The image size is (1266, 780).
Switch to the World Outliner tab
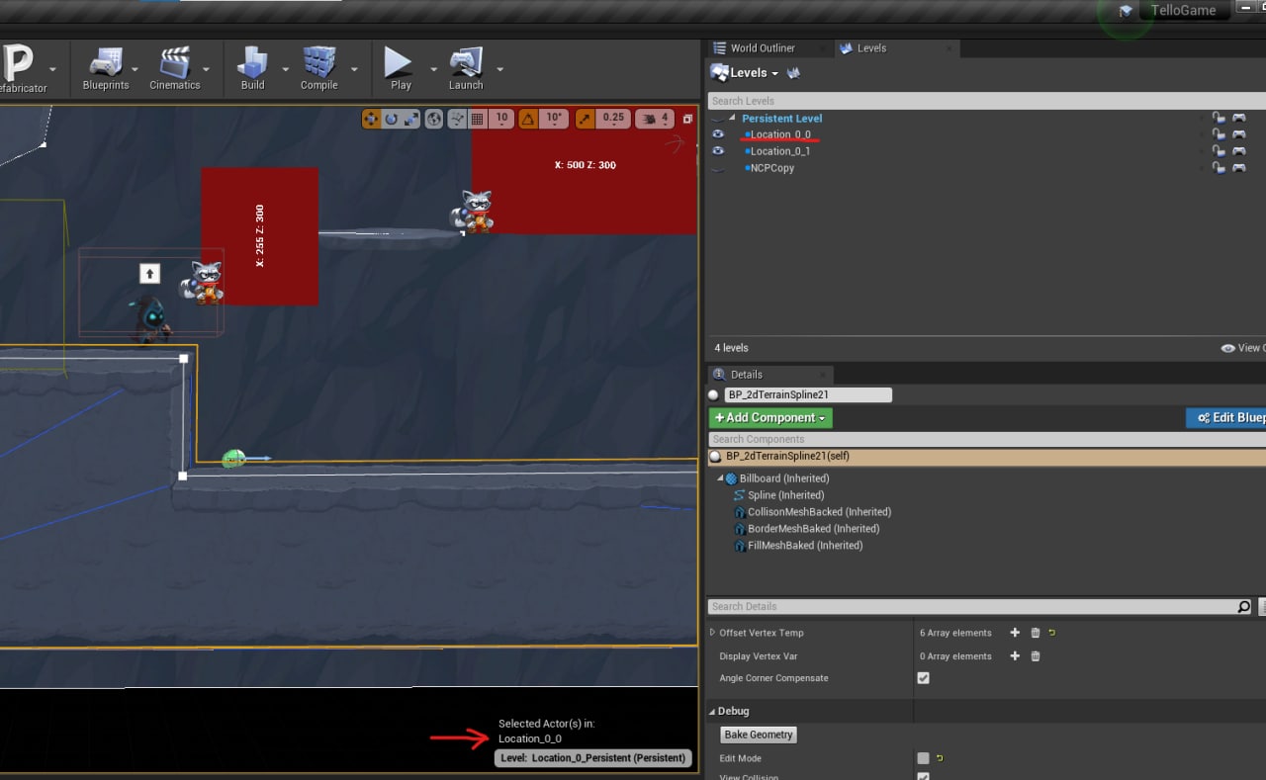pyautogui.click(x=762, y=47)
